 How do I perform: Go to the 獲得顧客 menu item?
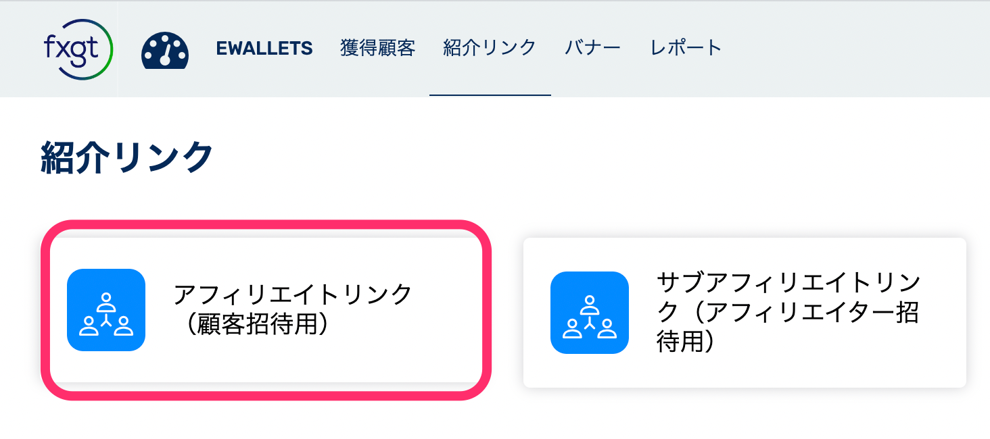pos(378,48)
